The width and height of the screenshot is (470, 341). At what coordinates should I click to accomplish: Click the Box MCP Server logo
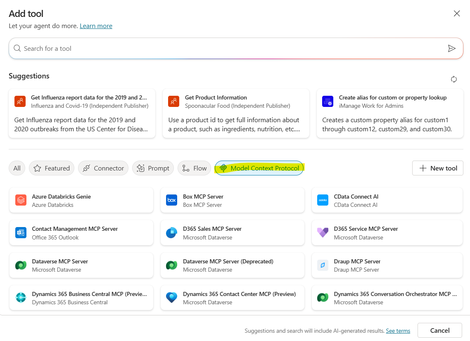[x=172, y=200]
